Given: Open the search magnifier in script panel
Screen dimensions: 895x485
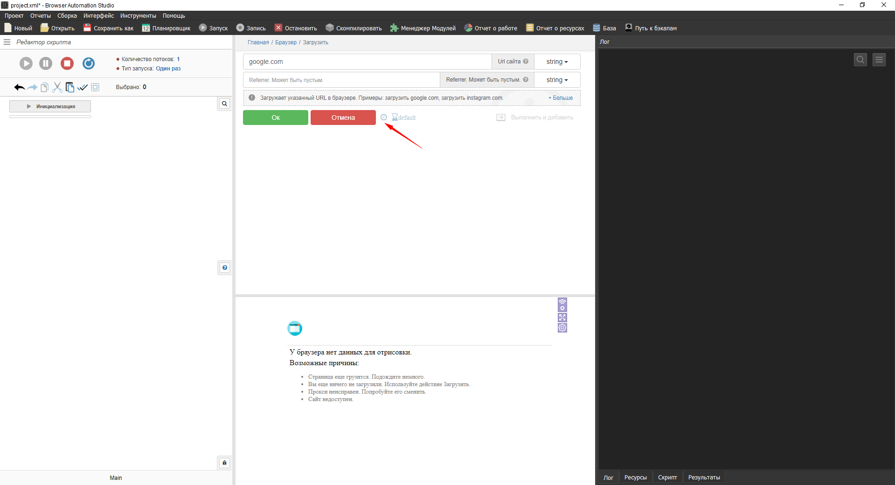Looking at the screenshot, I should click(x=224, y=104).
